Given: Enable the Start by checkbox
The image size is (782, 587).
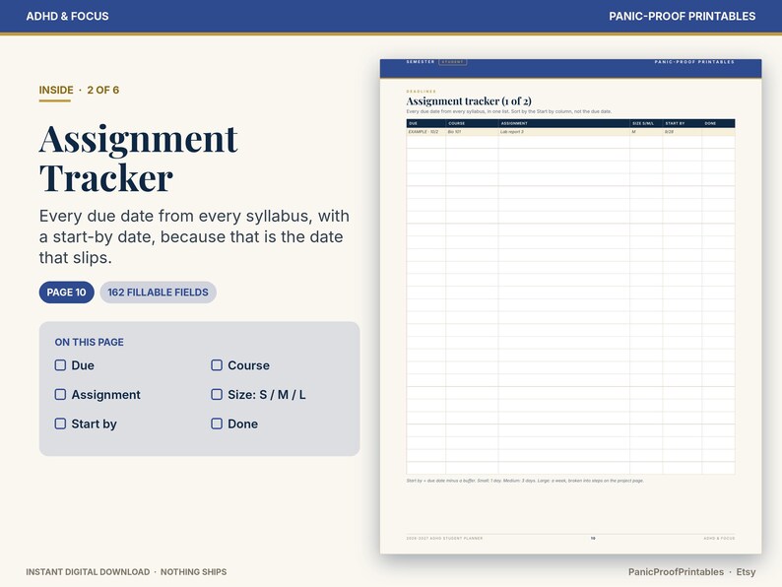Looking at the screenshot, I should [60, 424].
